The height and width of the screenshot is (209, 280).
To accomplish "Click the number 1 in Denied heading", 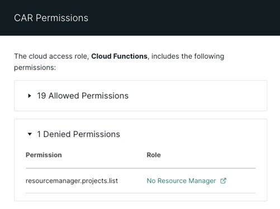I will tap(39, 134).
